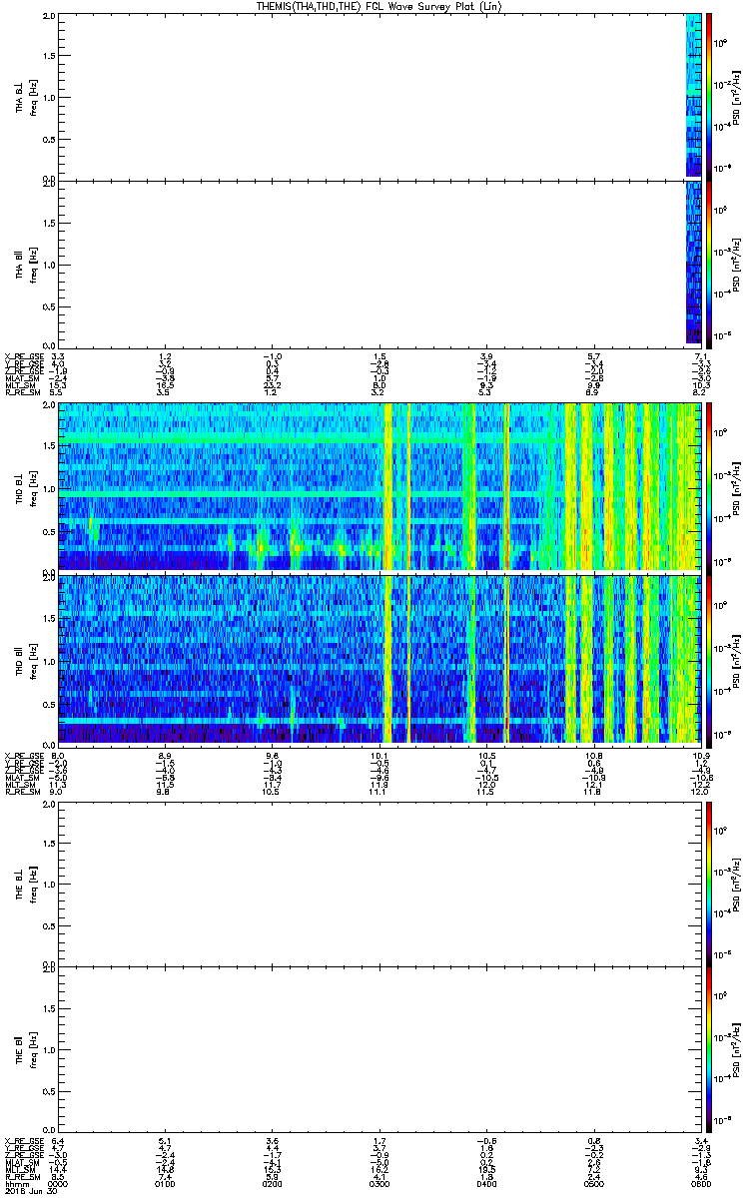Click the THE B-perpendicular color bar
The width and height of the screenshot is (749, 1198).
click(x=709, y=883)
